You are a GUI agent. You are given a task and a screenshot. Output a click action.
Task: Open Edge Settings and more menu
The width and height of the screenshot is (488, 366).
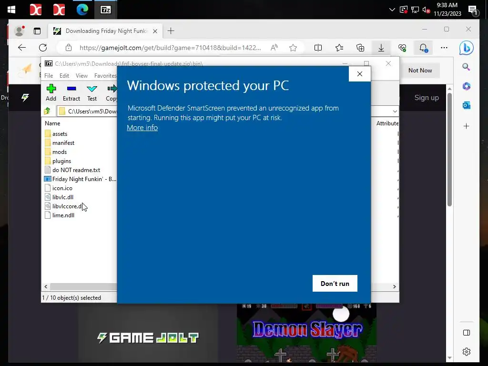click(444, 48)
